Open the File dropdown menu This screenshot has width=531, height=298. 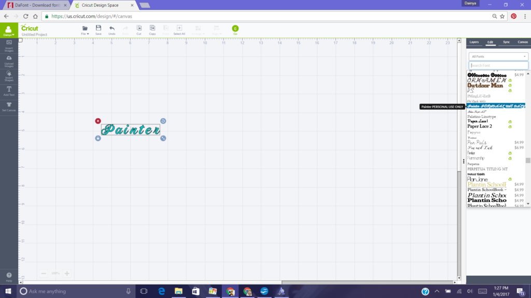pyautogui.click(x=85, y=29)
